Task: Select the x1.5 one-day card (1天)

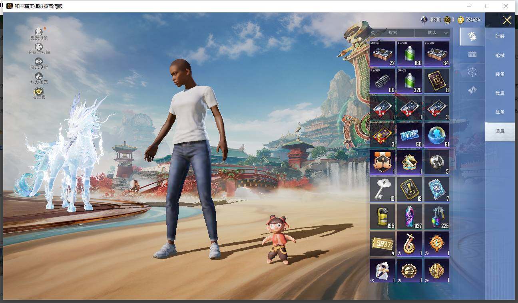Action: [x=383, y=108]
